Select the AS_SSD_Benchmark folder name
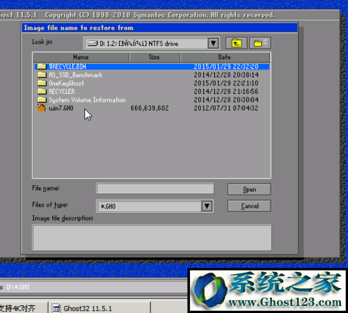This screenshot has height=313, width=348. pos(76,75)
